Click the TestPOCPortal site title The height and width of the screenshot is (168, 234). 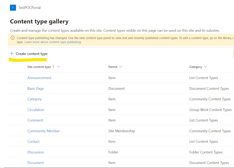coord(29,8)
